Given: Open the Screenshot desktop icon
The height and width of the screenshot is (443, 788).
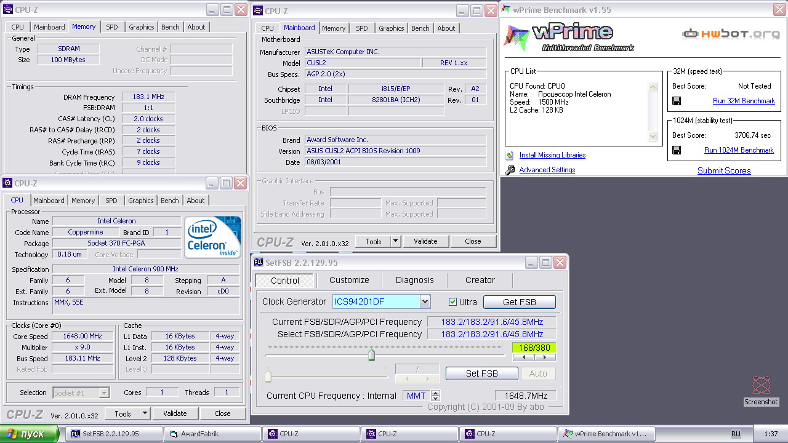Looking at the screenshot, I should pyautogui.click(x=762, y=391).
